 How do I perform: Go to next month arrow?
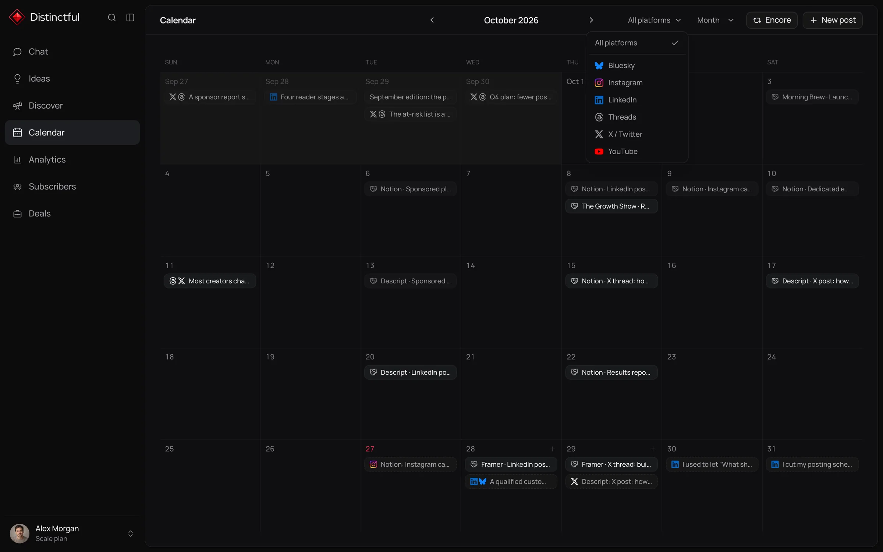point(591,20)
